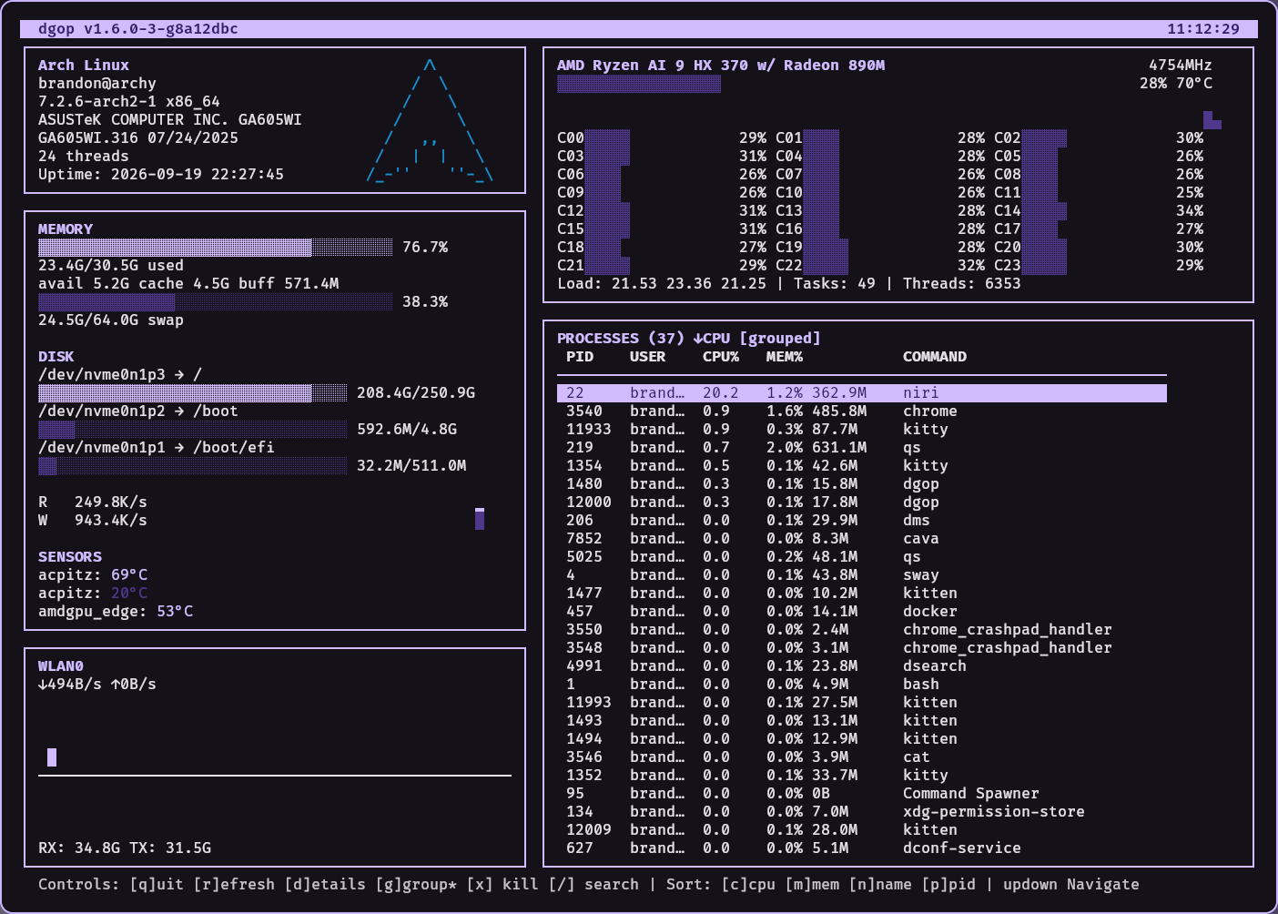This screenshot has height=914, width=1278.
Task: Click the USER column header
Action: (x=648, y=356)
